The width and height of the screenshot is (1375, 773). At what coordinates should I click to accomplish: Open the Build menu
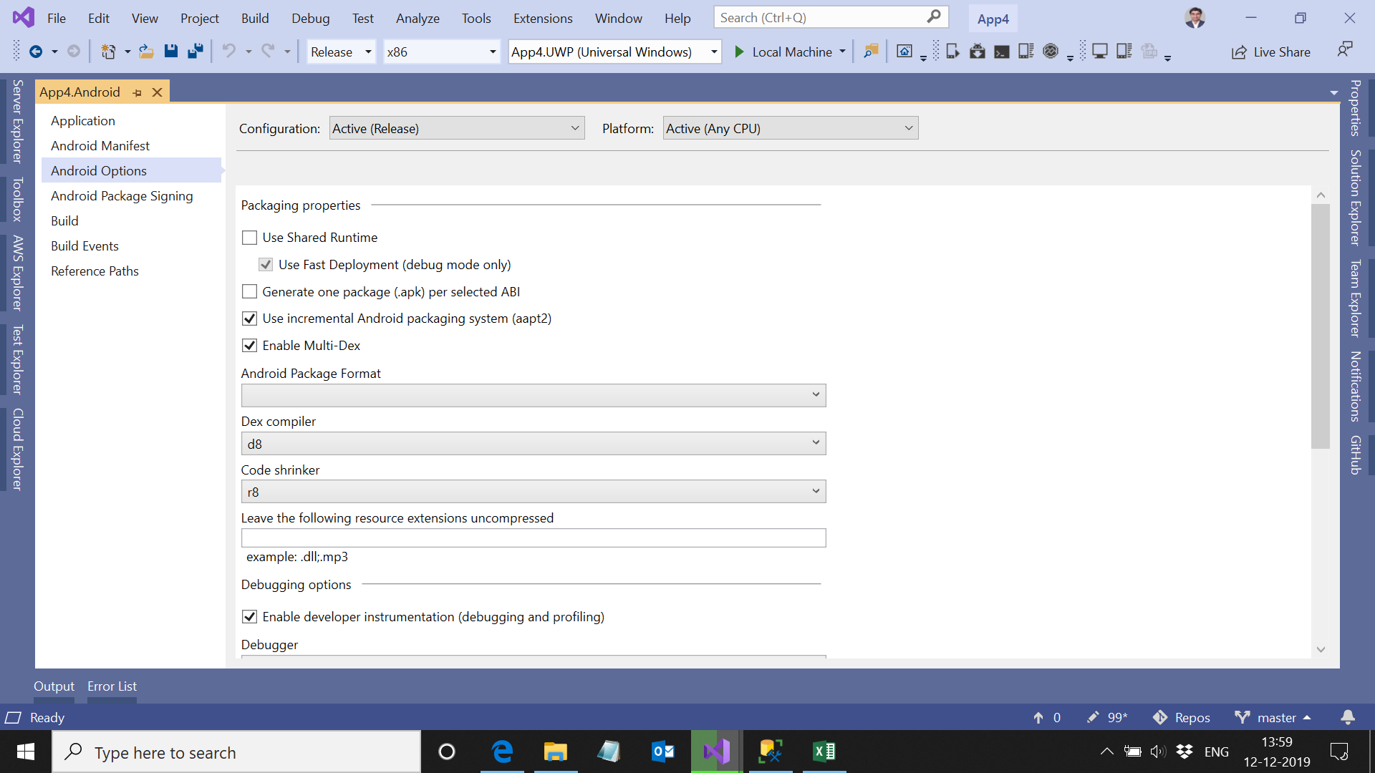(255, 18)
